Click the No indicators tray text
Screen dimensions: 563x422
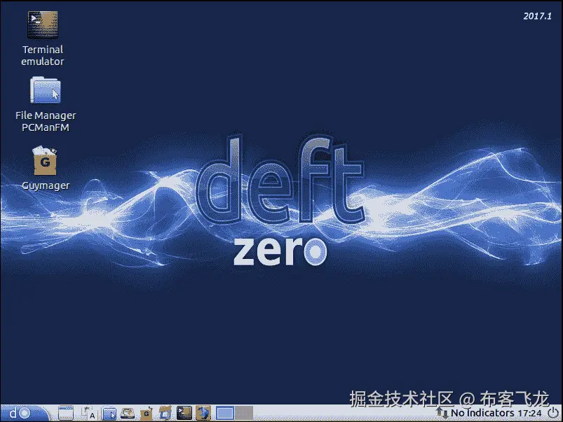point(482,413)
